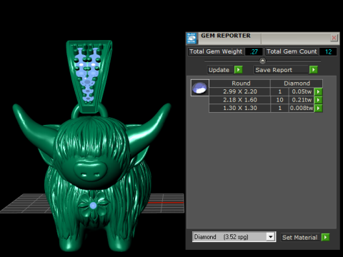Click green arrow next to Set Material
This screenshot has width=343, height=257.
(x=325, y=237)
